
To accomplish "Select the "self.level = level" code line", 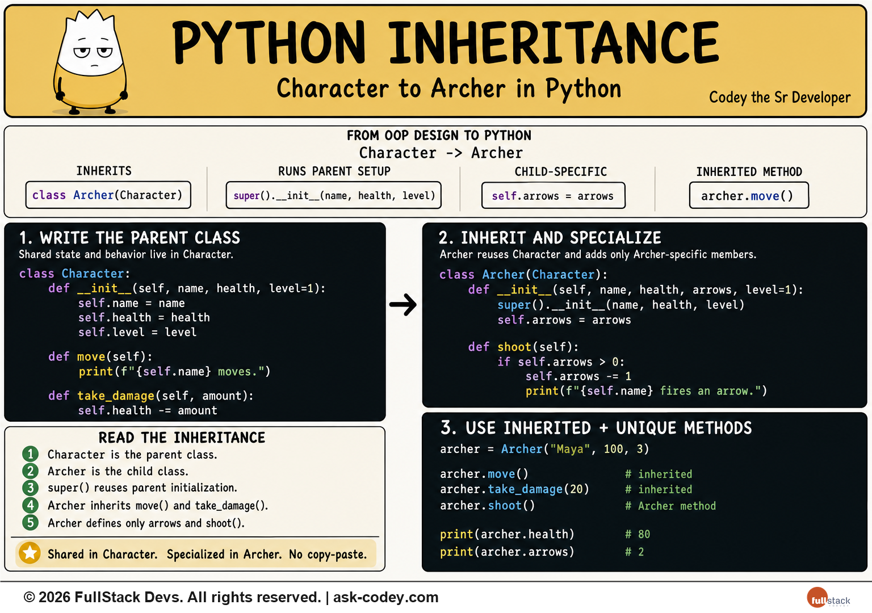I will click(137, 332).
